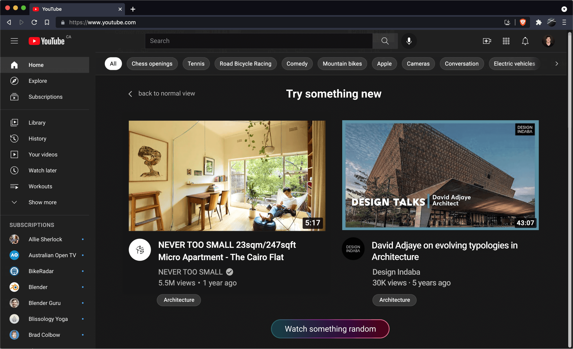The image size is (573, 349).
Task: Select the Chess openings filter chip
Action: point(152,64)
